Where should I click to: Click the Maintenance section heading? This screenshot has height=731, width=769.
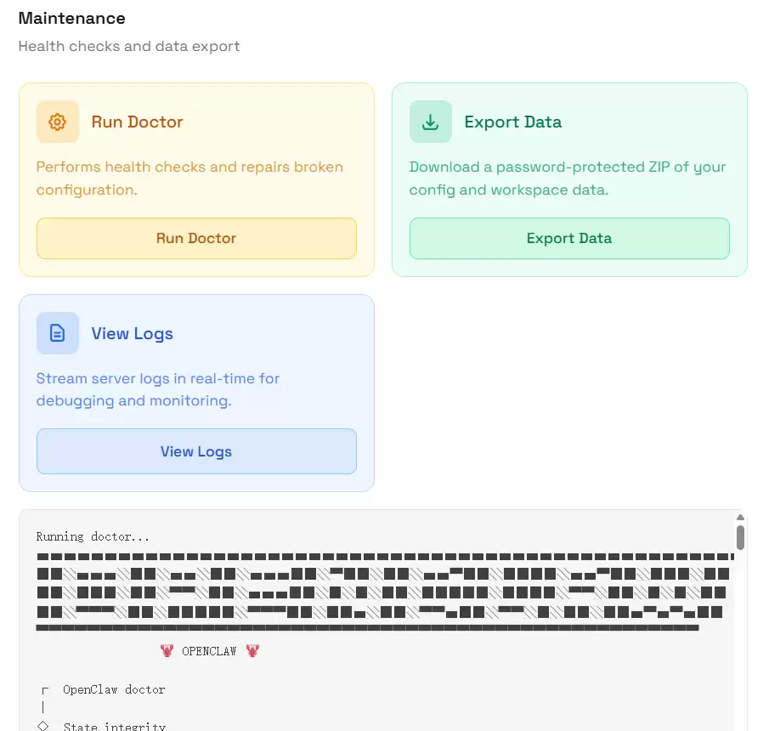[x=71, y=18]
